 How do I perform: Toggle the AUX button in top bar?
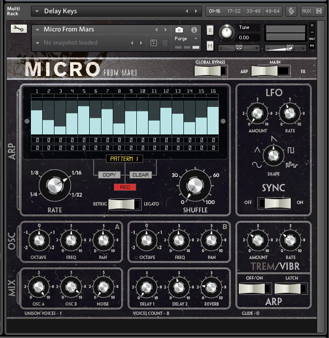(306, 11)
